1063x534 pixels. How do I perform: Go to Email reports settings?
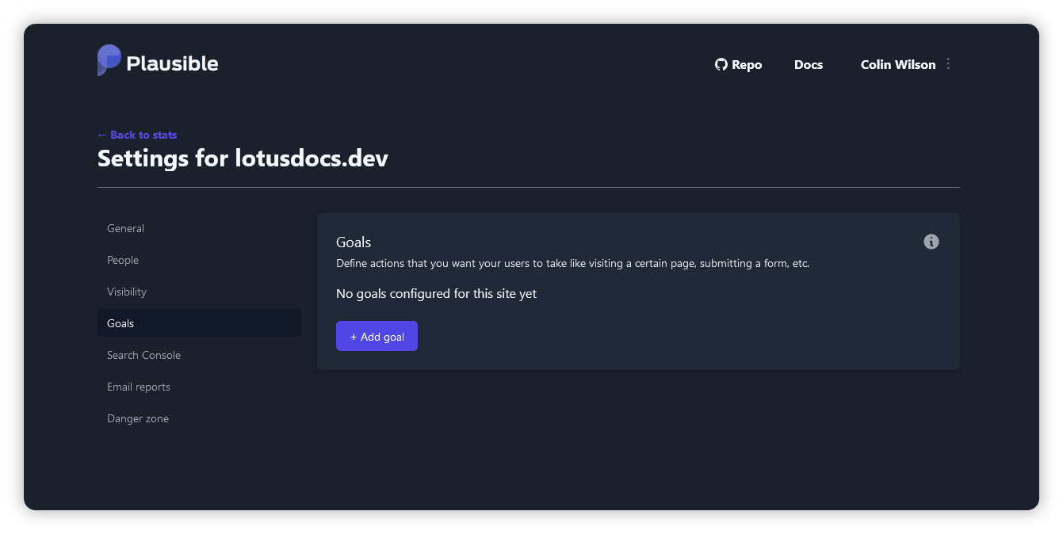pyautogui.click(x=139, y=387)
